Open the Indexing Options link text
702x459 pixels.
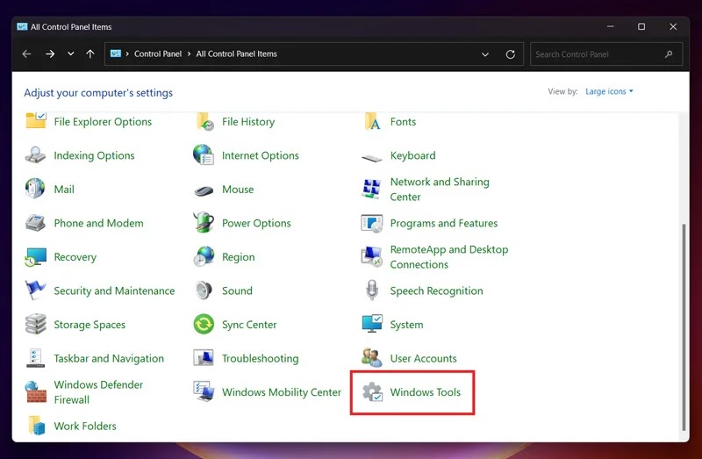(x=94, y=155)
